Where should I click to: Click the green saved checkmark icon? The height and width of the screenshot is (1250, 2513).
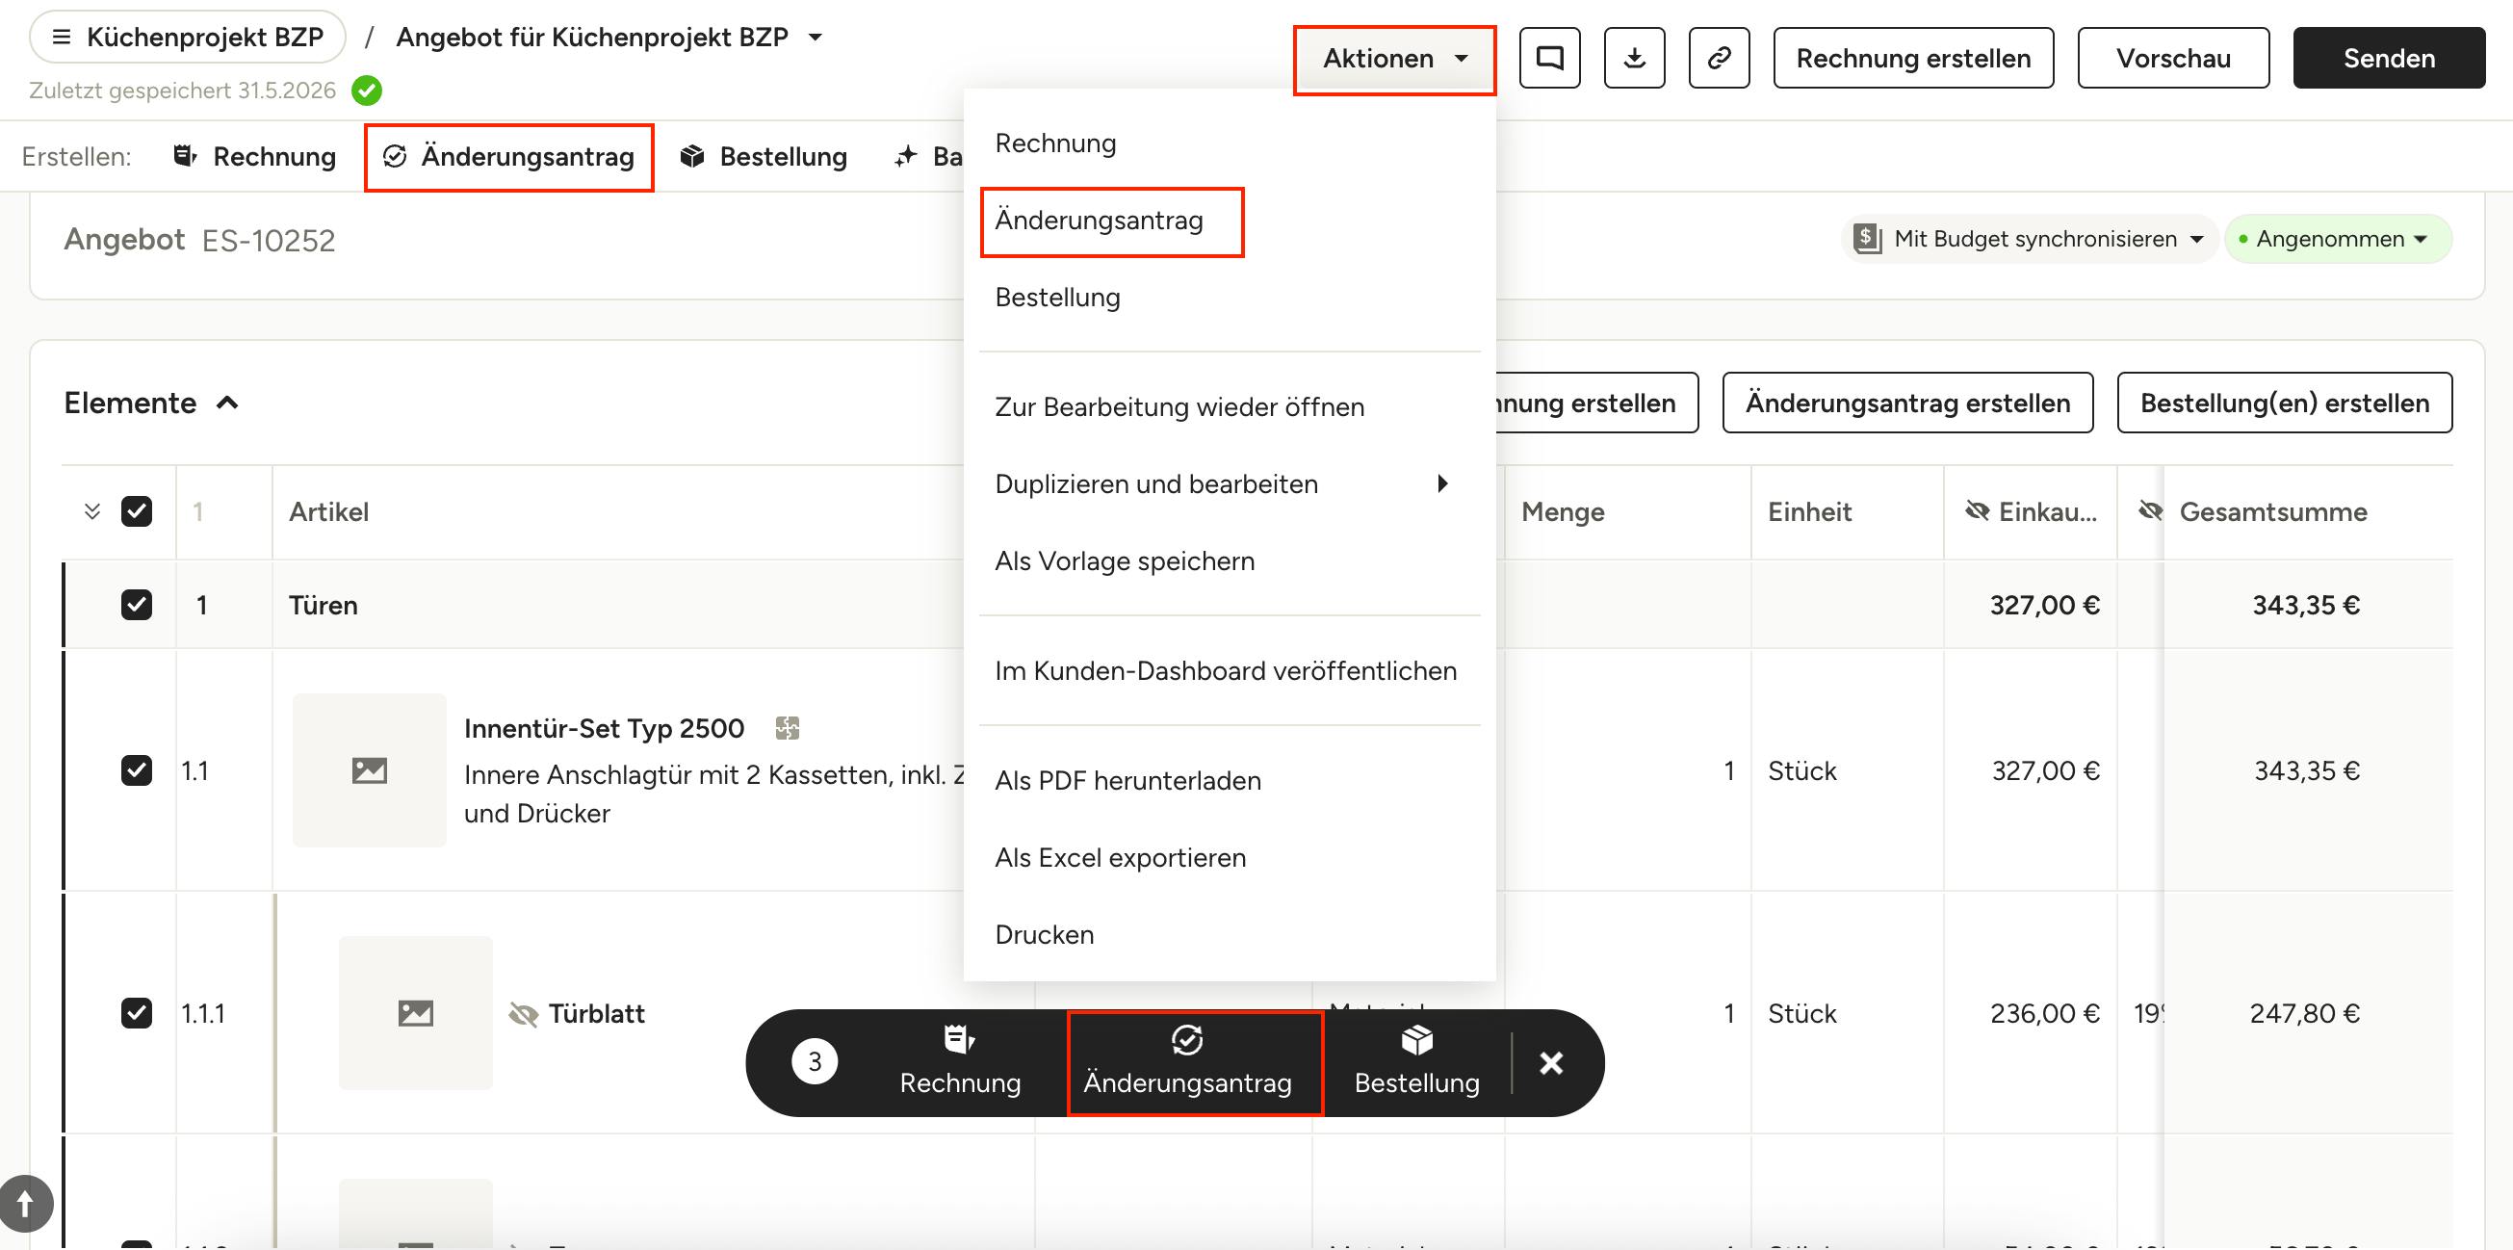(367, 91)
